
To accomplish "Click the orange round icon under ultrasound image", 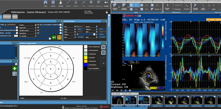I will [x=130, y=90].
